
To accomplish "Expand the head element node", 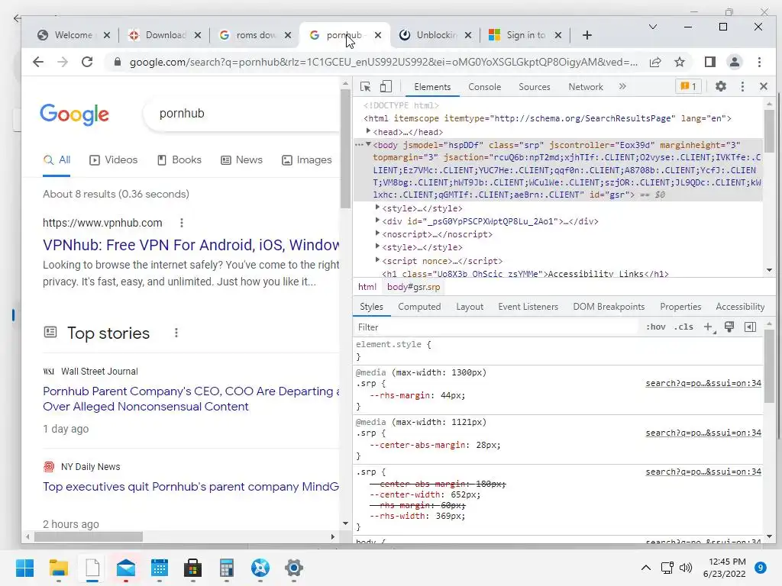I will pyautogui.click(x=368, y=131).
